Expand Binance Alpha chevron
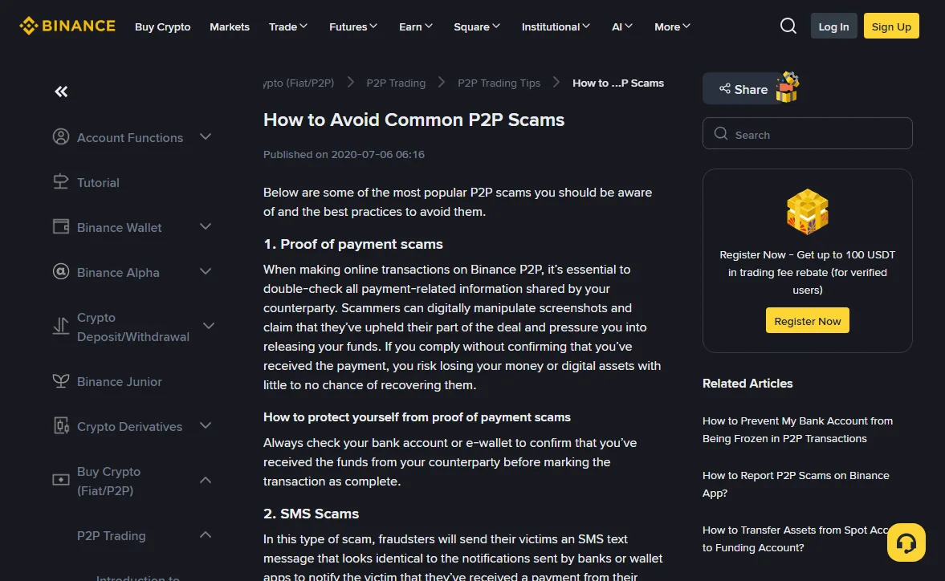Screen dimensions: 945x581 tap(206, 271)
